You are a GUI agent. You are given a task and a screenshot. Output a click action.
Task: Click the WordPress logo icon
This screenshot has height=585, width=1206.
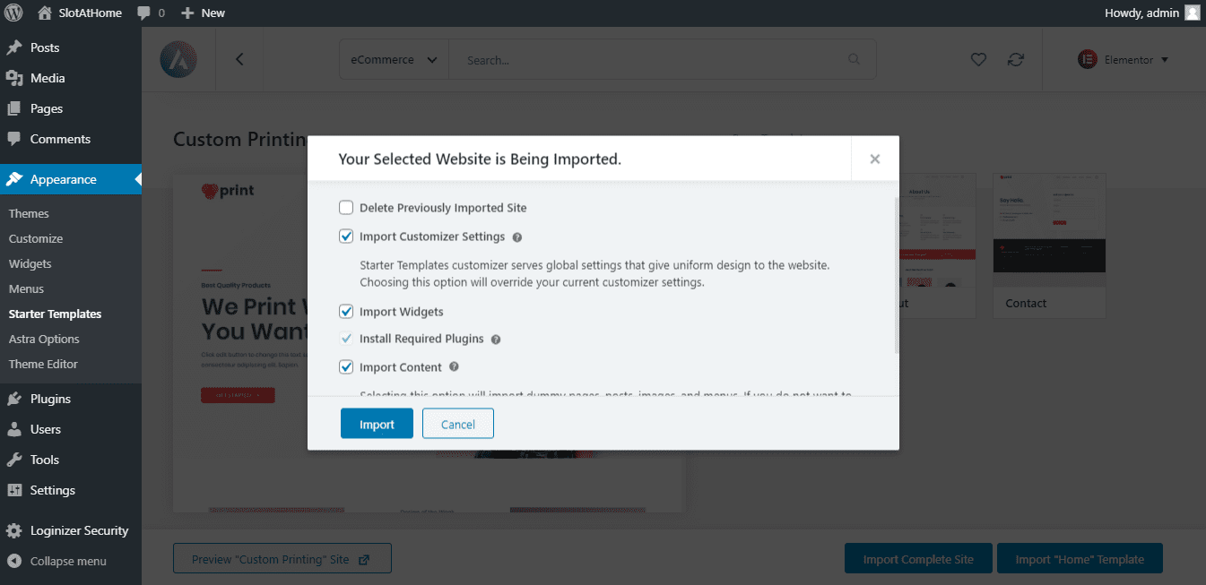[13, 13]
